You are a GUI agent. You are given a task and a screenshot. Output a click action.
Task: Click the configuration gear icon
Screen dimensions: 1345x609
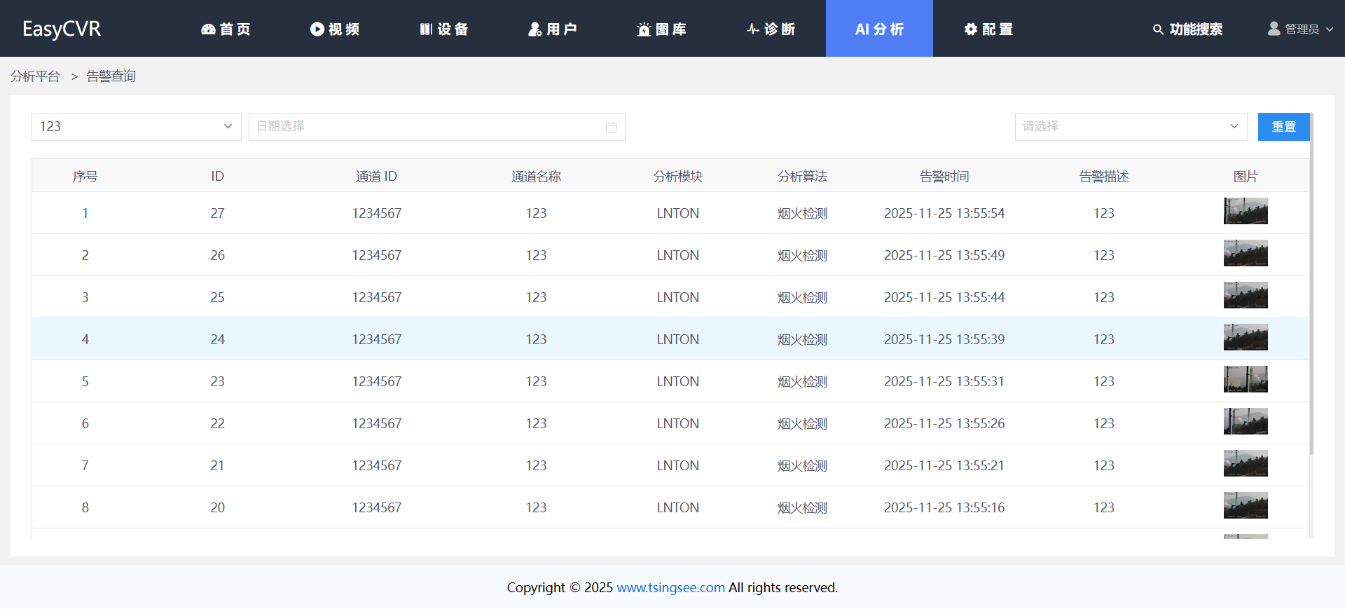(970, 29)
